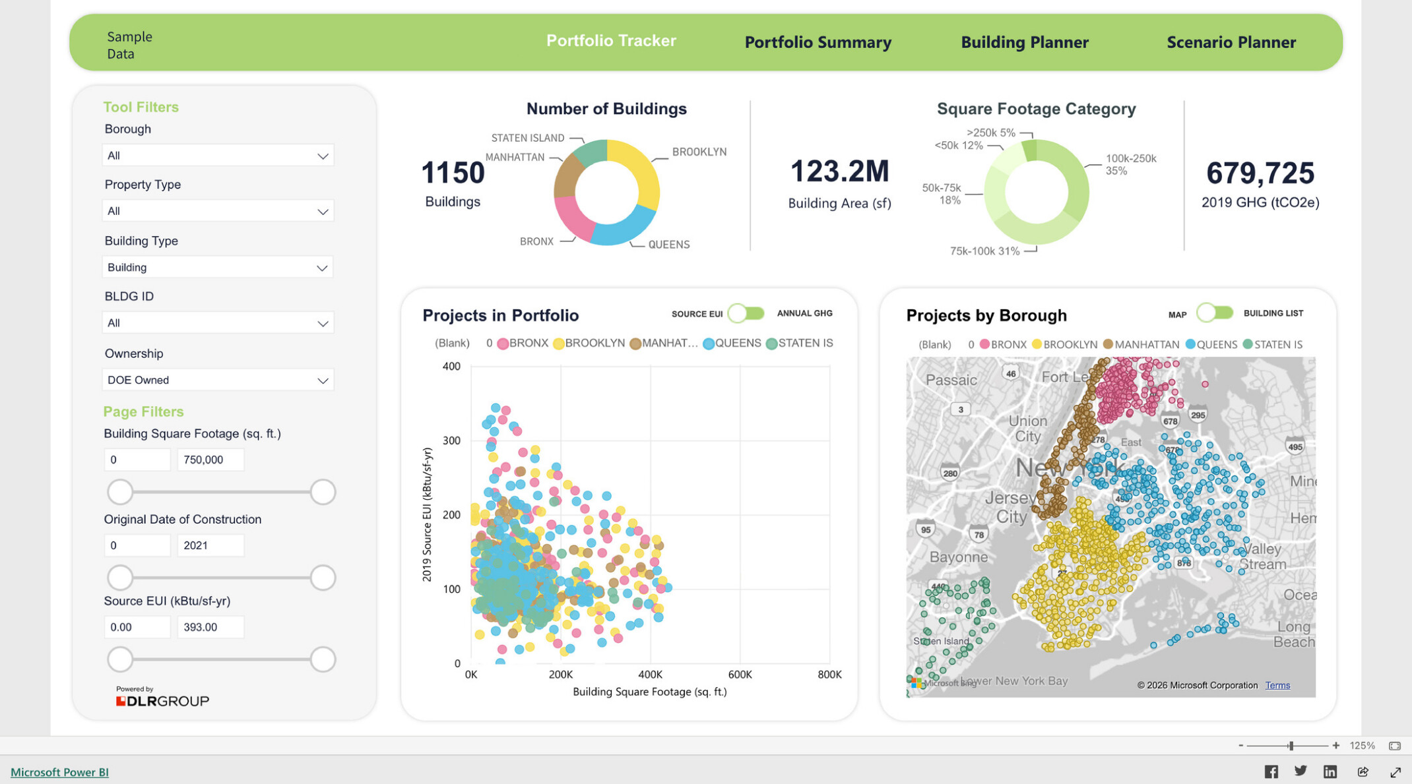Click Source EUI left slider handle
The width and height of the screenshot is (1412, 784).
120,659
